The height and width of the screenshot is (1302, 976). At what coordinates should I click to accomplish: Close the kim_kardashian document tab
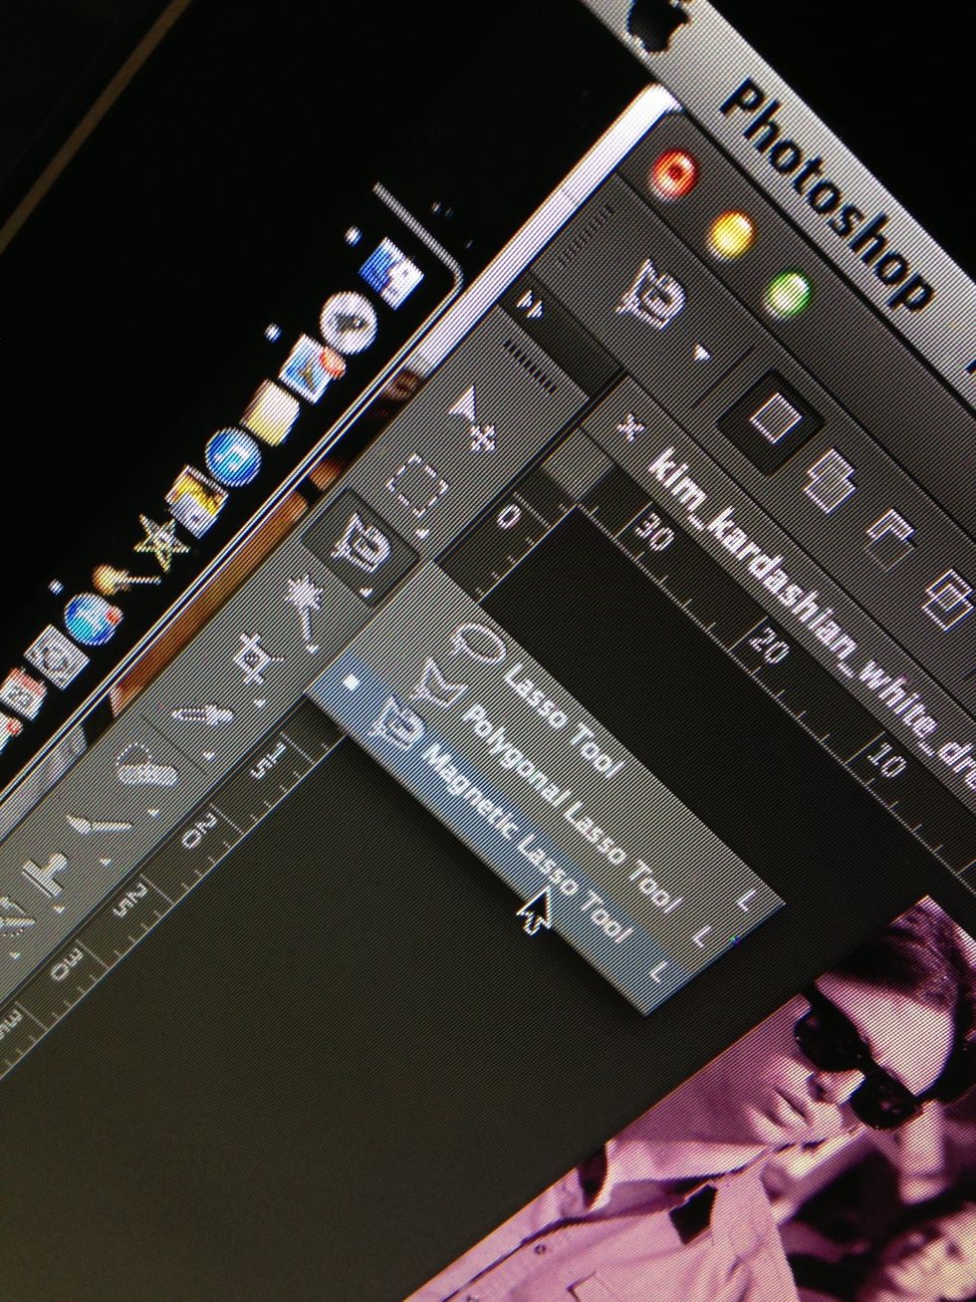tap(628, 428)
